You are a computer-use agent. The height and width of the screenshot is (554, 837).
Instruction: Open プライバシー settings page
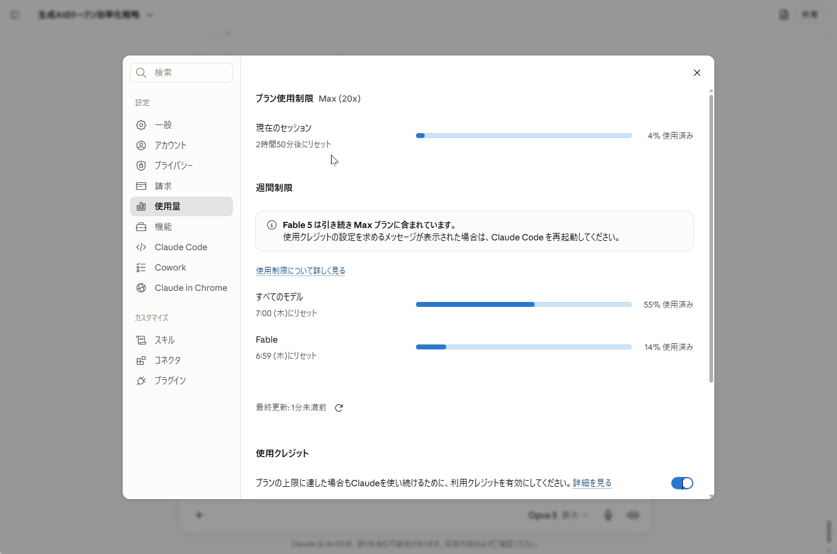(x=181, y=166)
